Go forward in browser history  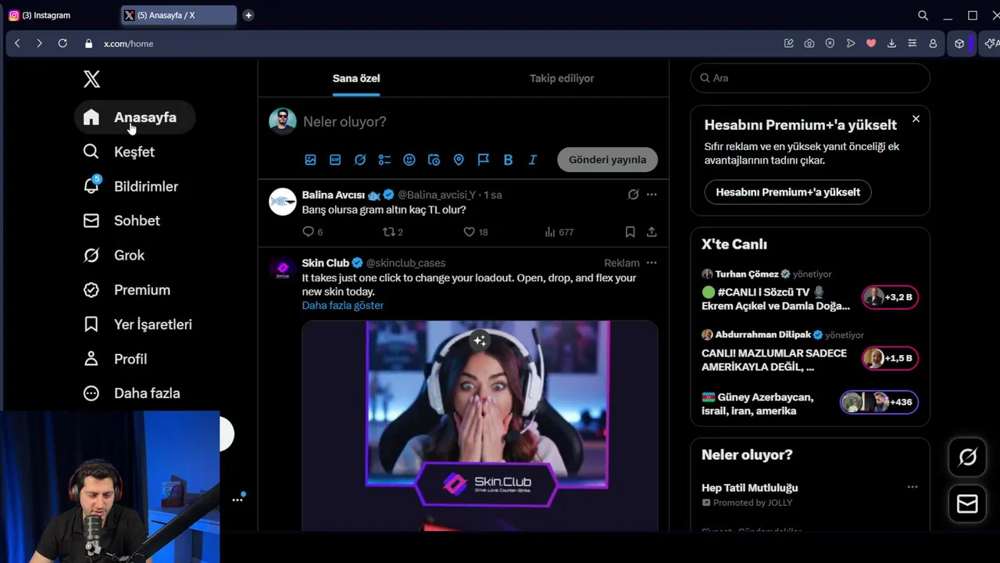39,44
